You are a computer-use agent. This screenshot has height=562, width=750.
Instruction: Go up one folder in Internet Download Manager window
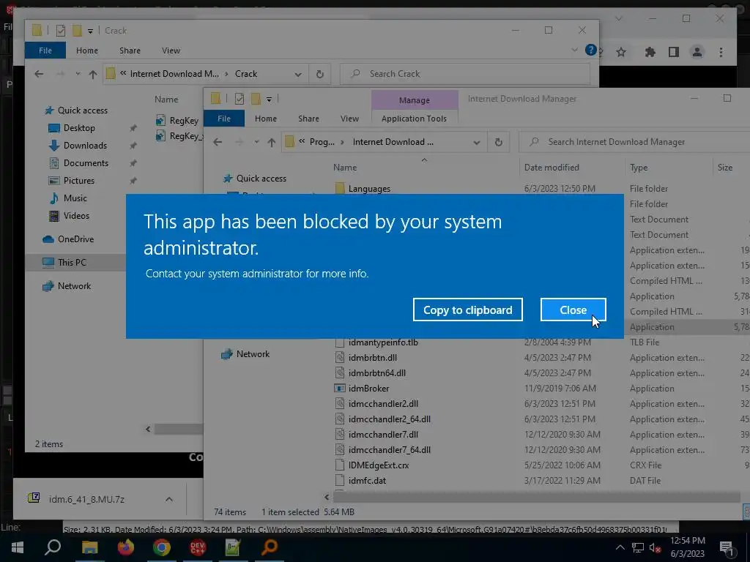click(271, 142)
